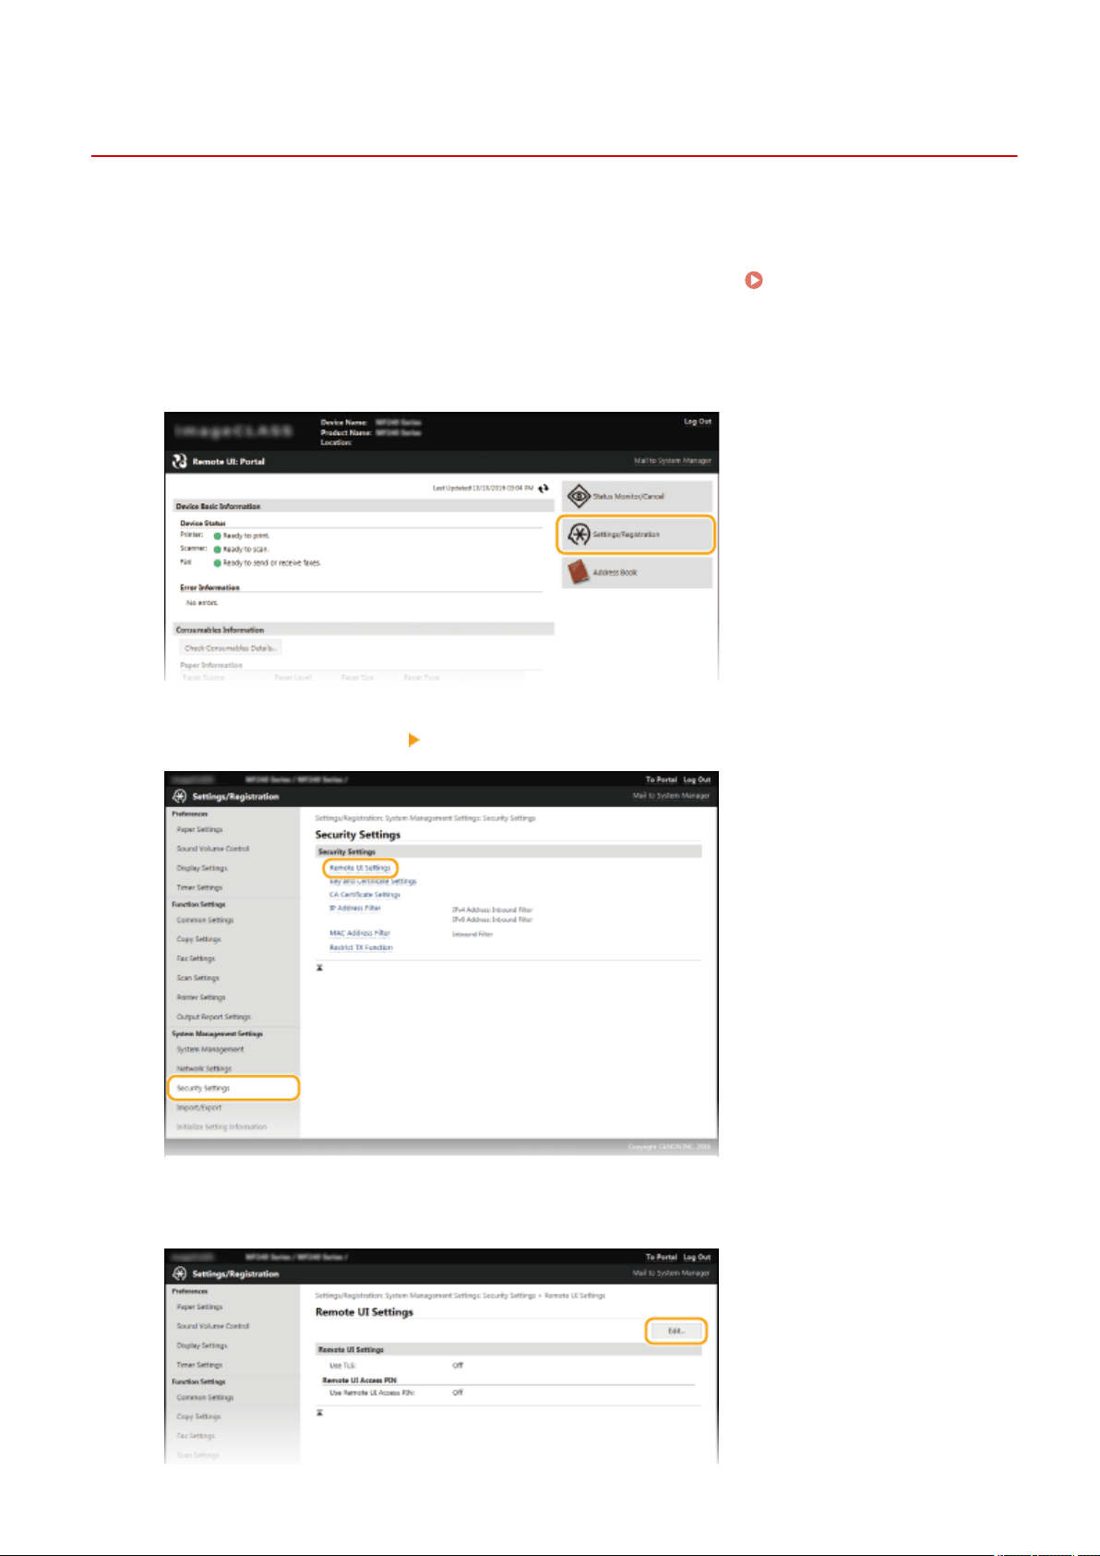
Task: Click Settings/Registration header icon on Remote UI Settings page
Action: pos(179,1273)
